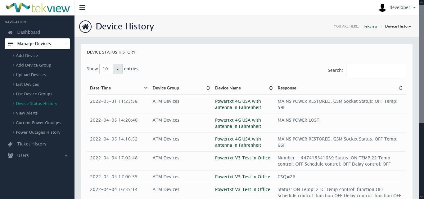Sort table by Date-Time column
Viewport: 424px width, 199px height.
(146, 88)
